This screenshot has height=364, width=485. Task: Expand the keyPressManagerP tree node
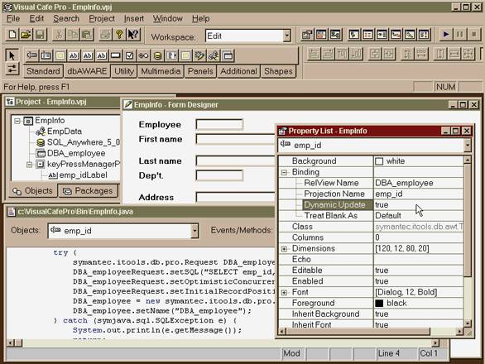point(30,165)
